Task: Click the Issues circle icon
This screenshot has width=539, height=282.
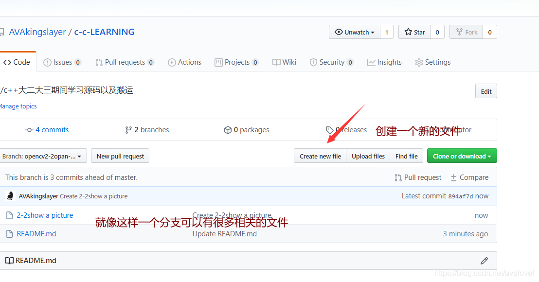Action: pyautogui.click(x=48, y=63)
